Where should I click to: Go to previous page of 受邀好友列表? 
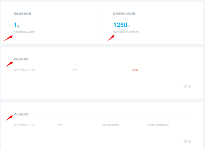click(x=185, y=86)
